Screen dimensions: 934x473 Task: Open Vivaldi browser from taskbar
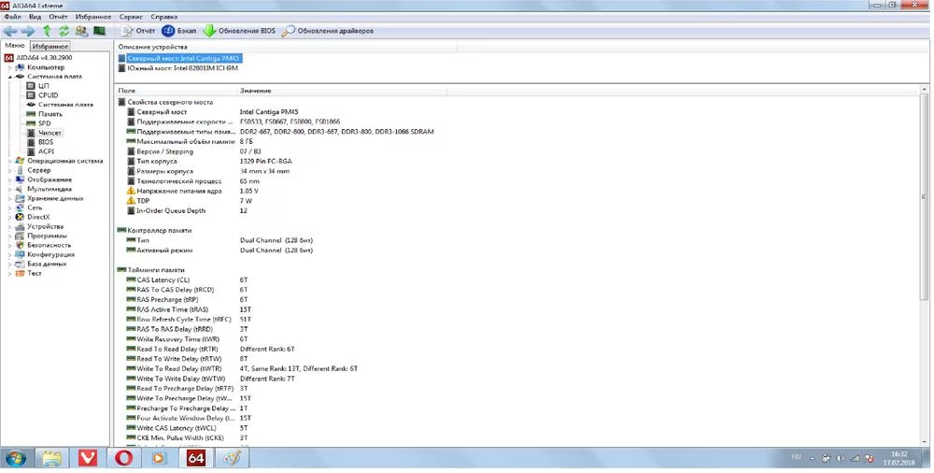point(88,458)
